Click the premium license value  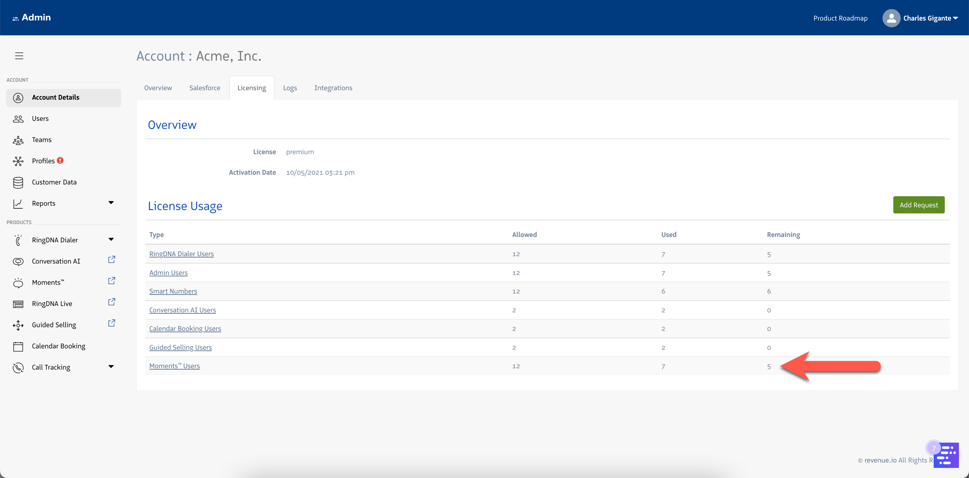click(x=300, y=152)
